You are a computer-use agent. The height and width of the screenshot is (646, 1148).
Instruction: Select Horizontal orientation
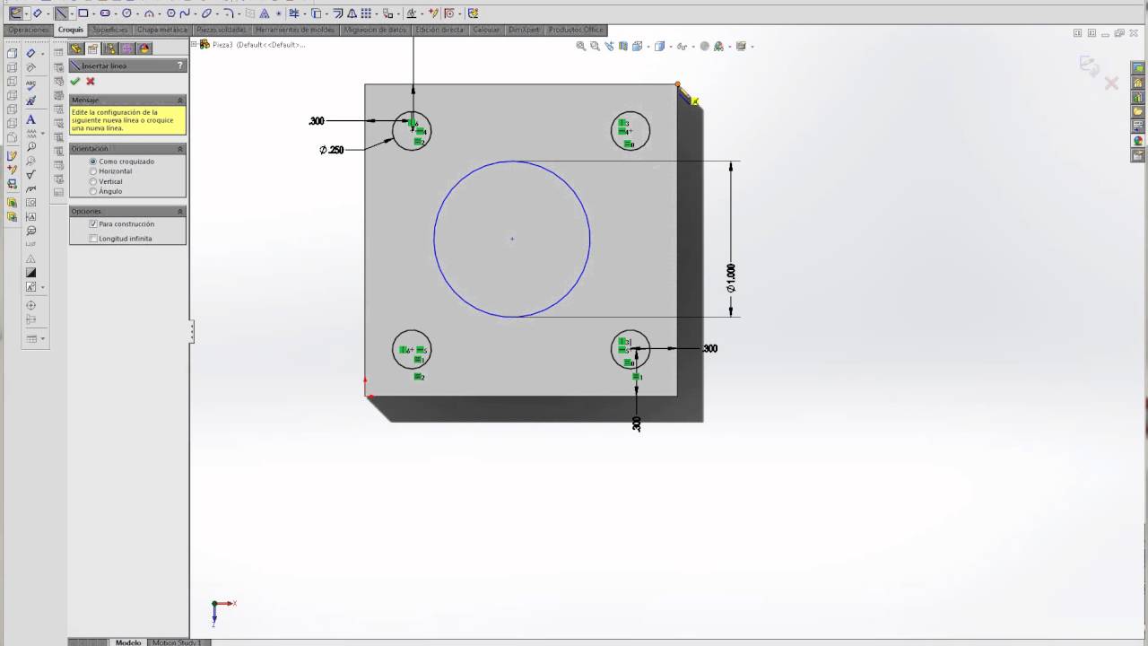coord(93,171)
